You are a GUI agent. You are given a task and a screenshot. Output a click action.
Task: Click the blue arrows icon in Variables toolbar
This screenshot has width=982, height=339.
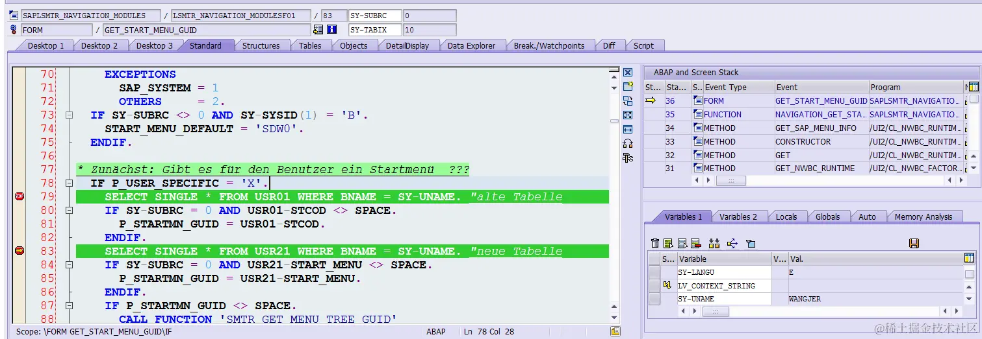(732, 243)
